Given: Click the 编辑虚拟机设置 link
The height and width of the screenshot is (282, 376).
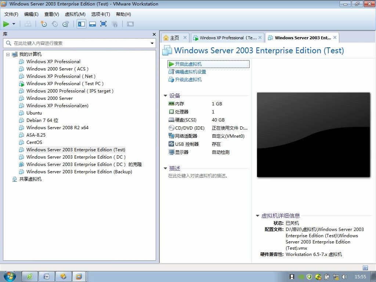Looking at the screenshot, I should click(191, 72).
